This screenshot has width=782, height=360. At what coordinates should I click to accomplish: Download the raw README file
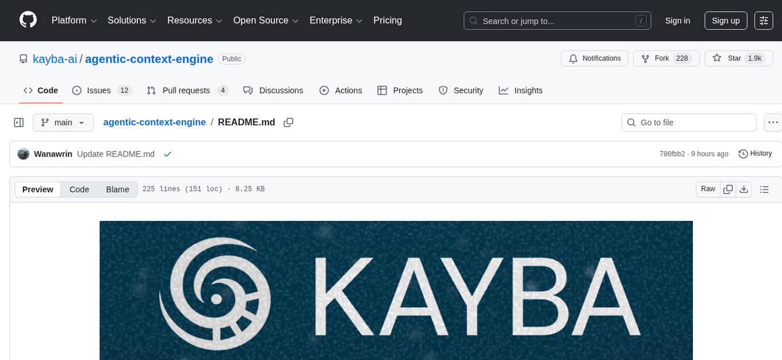click(743, 189)
